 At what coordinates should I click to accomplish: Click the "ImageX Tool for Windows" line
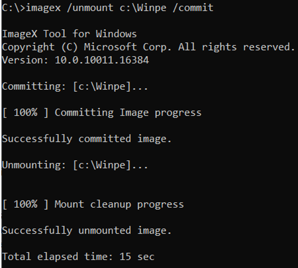click(69, 34)
